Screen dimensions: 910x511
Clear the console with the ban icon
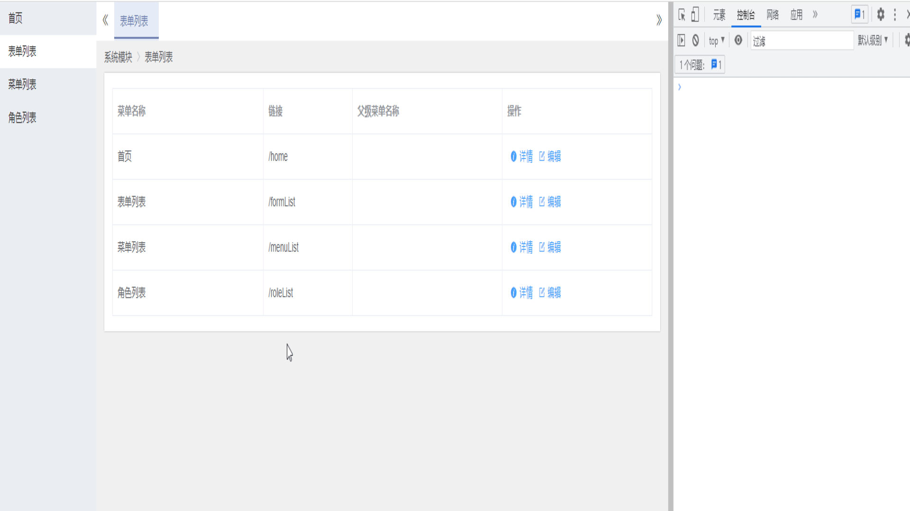(x=695, y=41)
